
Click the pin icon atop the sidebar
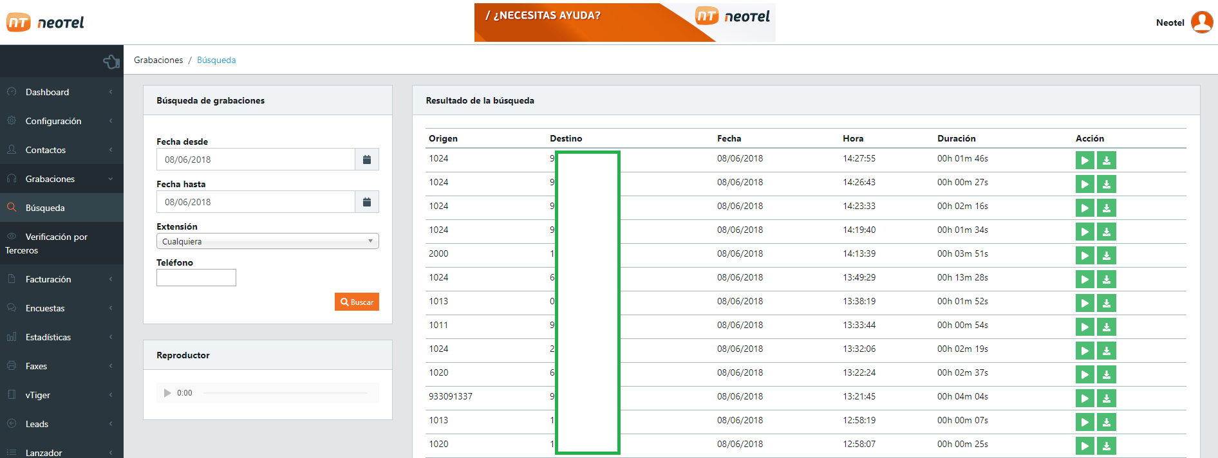tap(111, 62)
